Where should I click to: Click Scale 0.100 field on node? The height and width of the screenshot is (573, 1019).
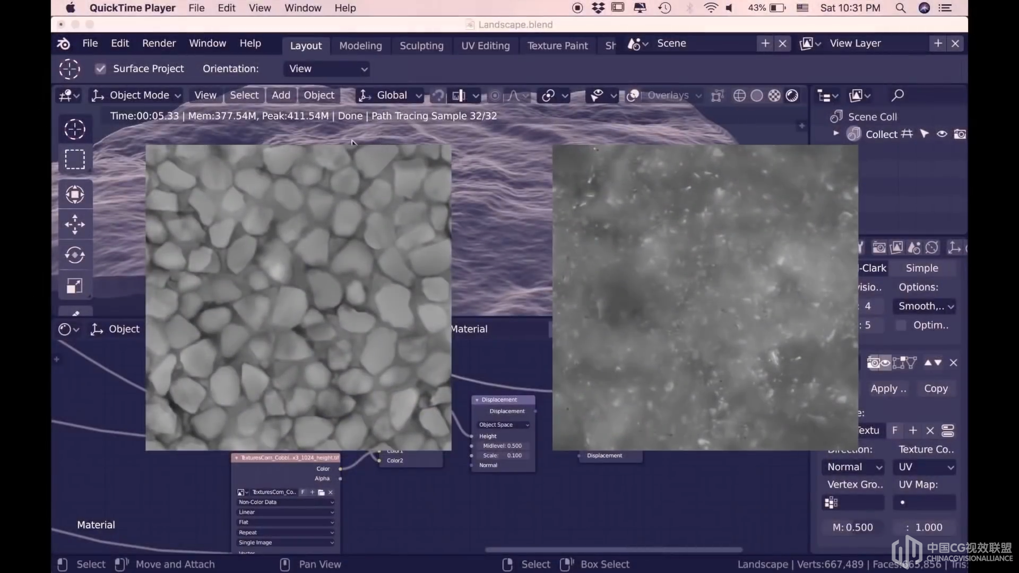[503, 456]
